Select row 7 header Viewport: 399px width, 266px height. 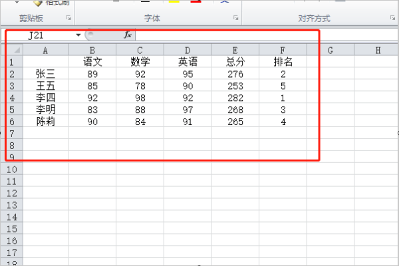coord(12,134)
